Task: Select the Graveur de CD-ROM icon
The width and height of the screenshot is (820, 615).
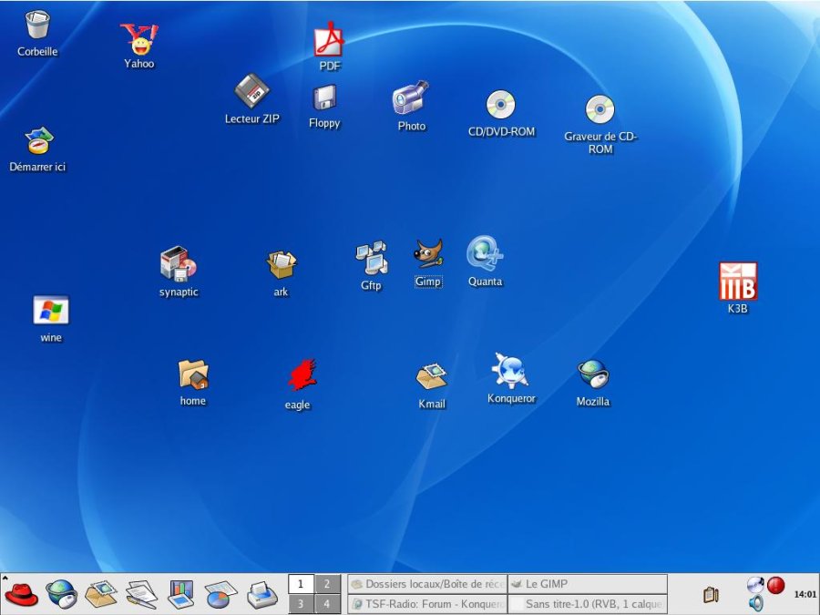Action: click(600, 108)
